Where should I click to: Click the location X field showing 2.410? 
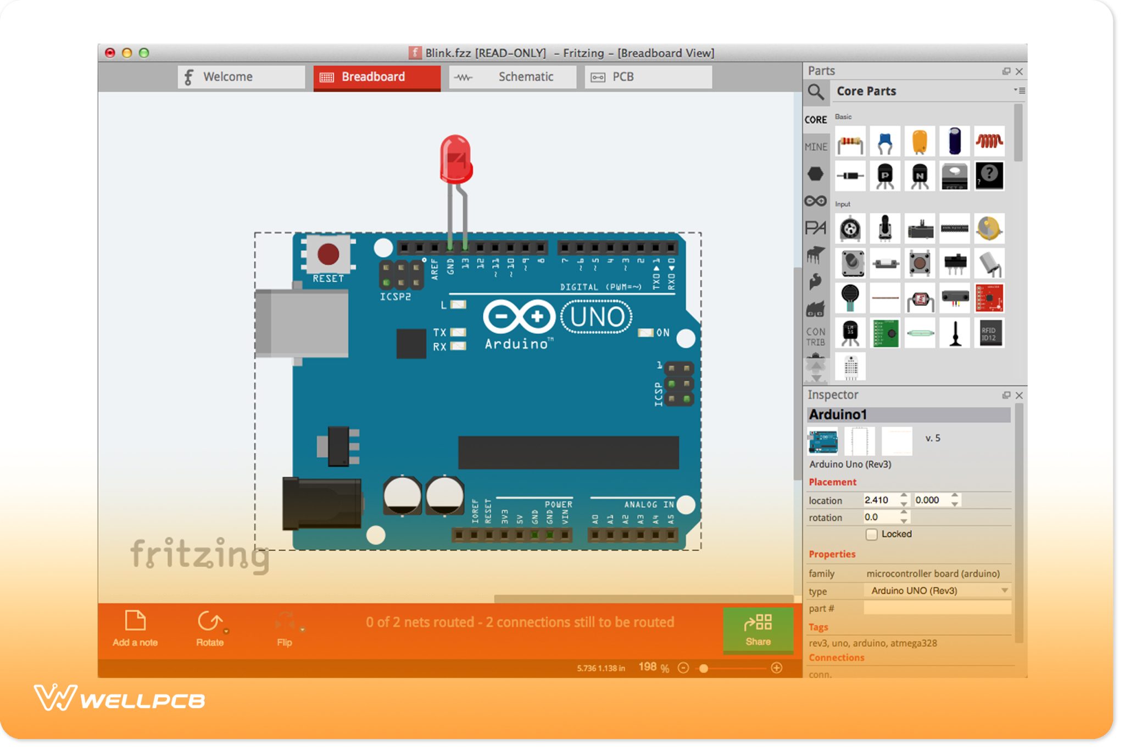point(881,500)
